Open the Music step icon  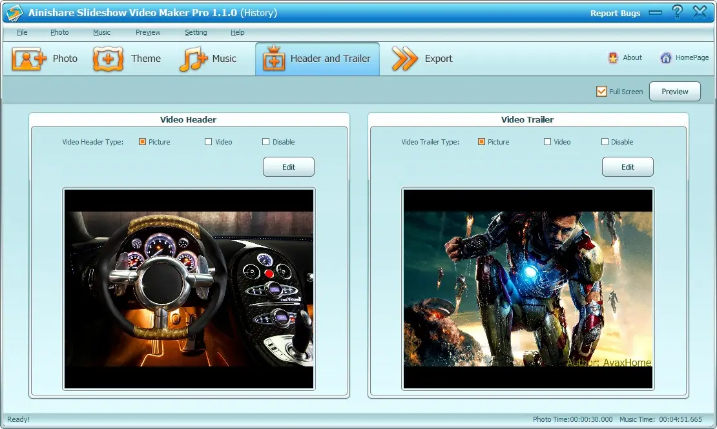(193, 59)
